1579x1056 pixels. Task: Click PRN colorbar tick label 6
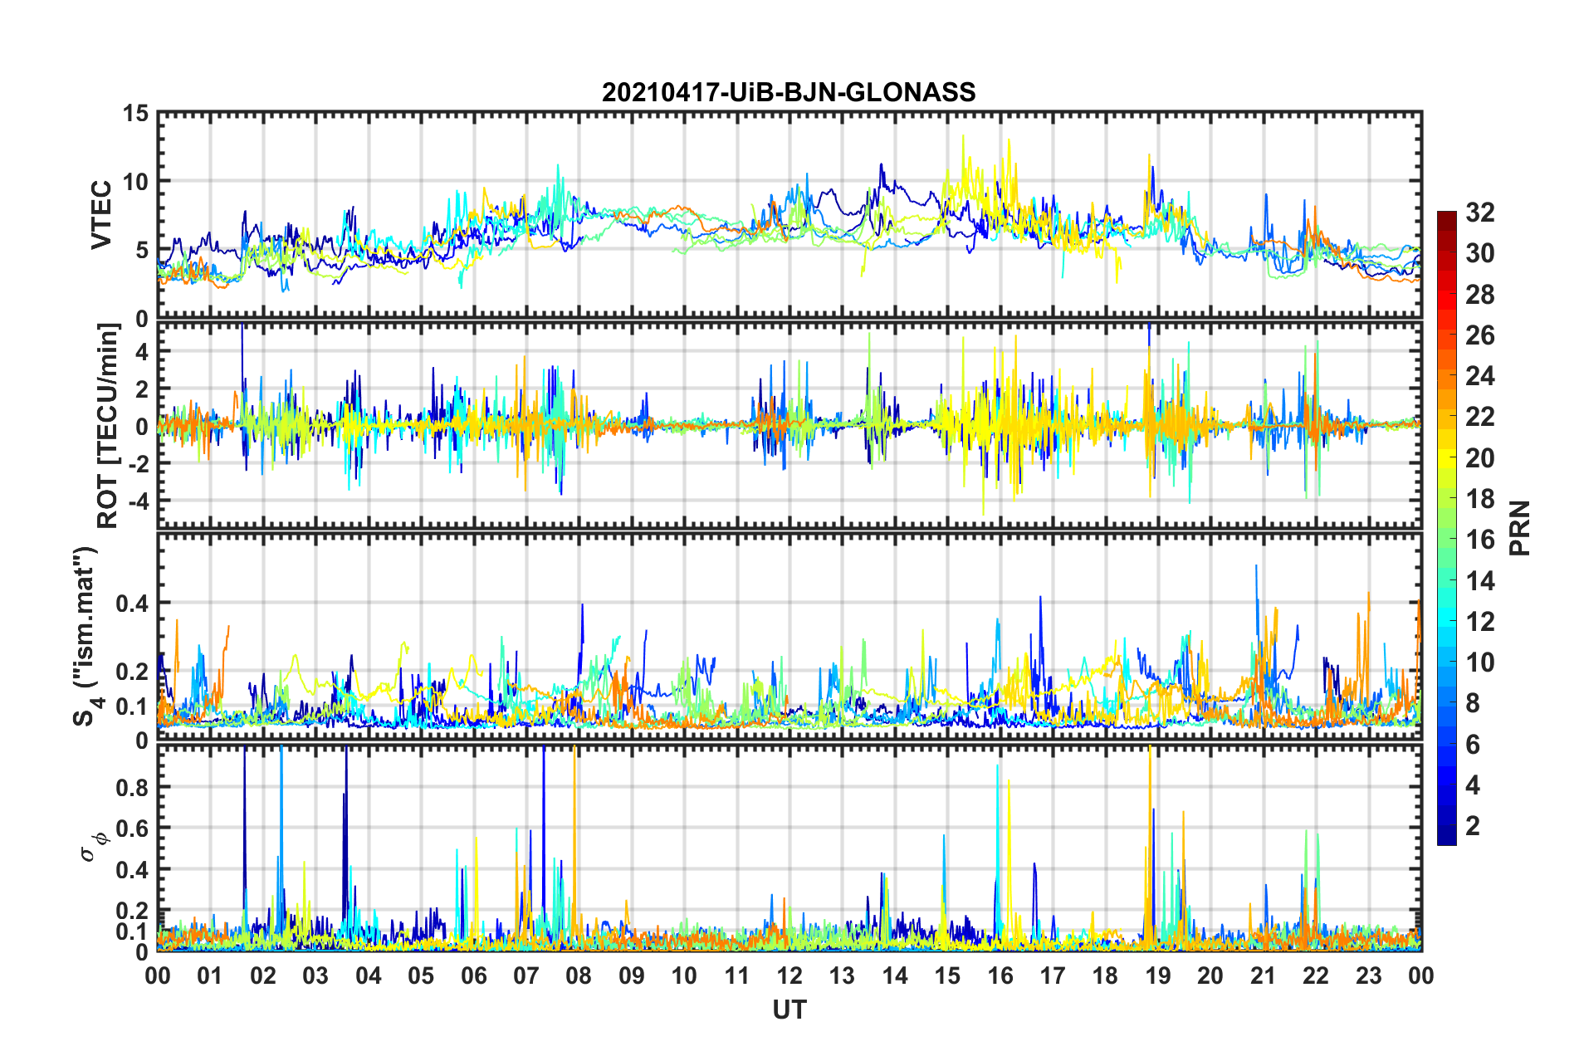pyautogui.click(x=1473, y=745)
